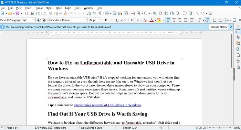
Task: Open the Format menu
Action: (39, 8)
